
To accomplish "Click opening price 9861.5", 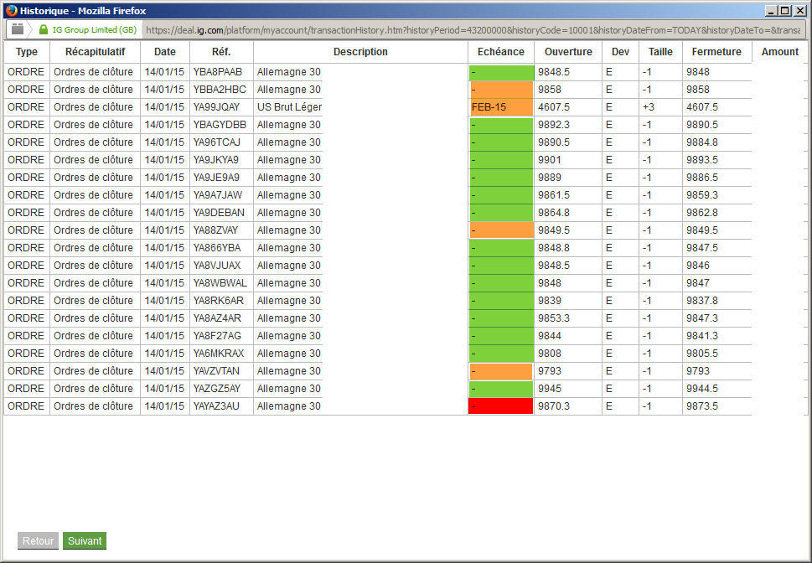I will [554, 195].
